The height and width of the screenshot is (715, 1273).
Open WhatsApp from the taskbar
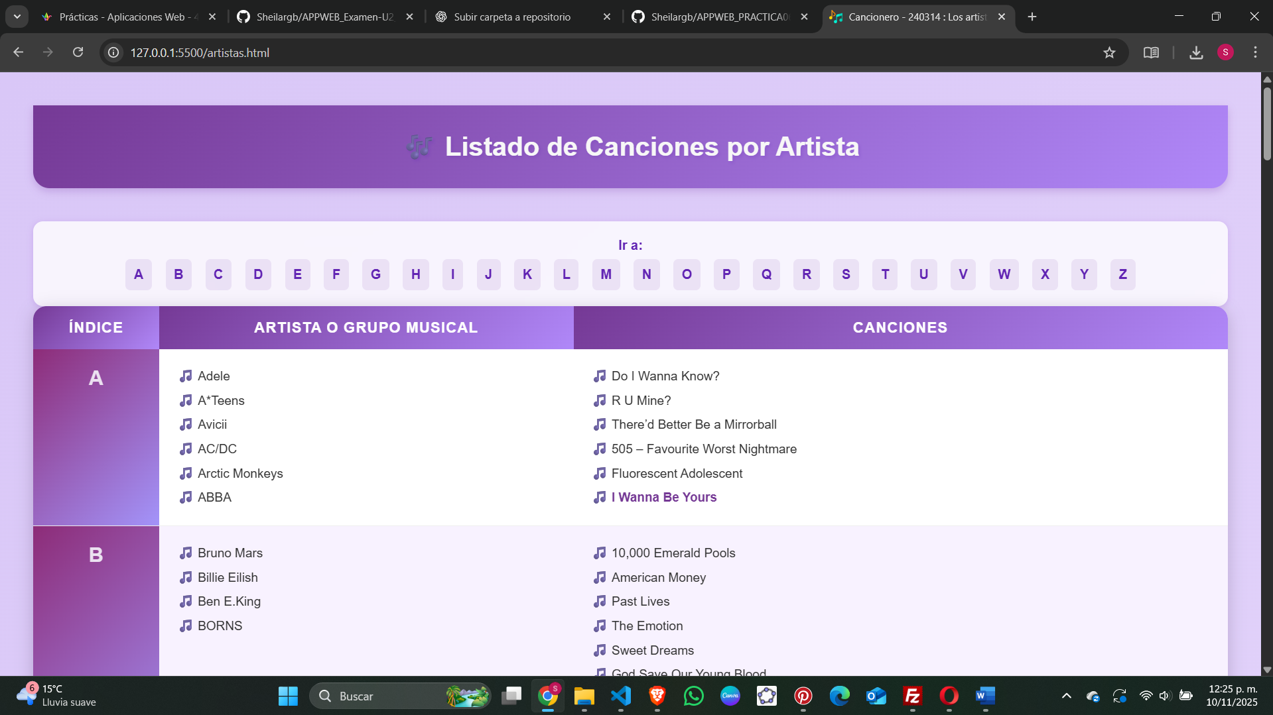click(694, 696)
